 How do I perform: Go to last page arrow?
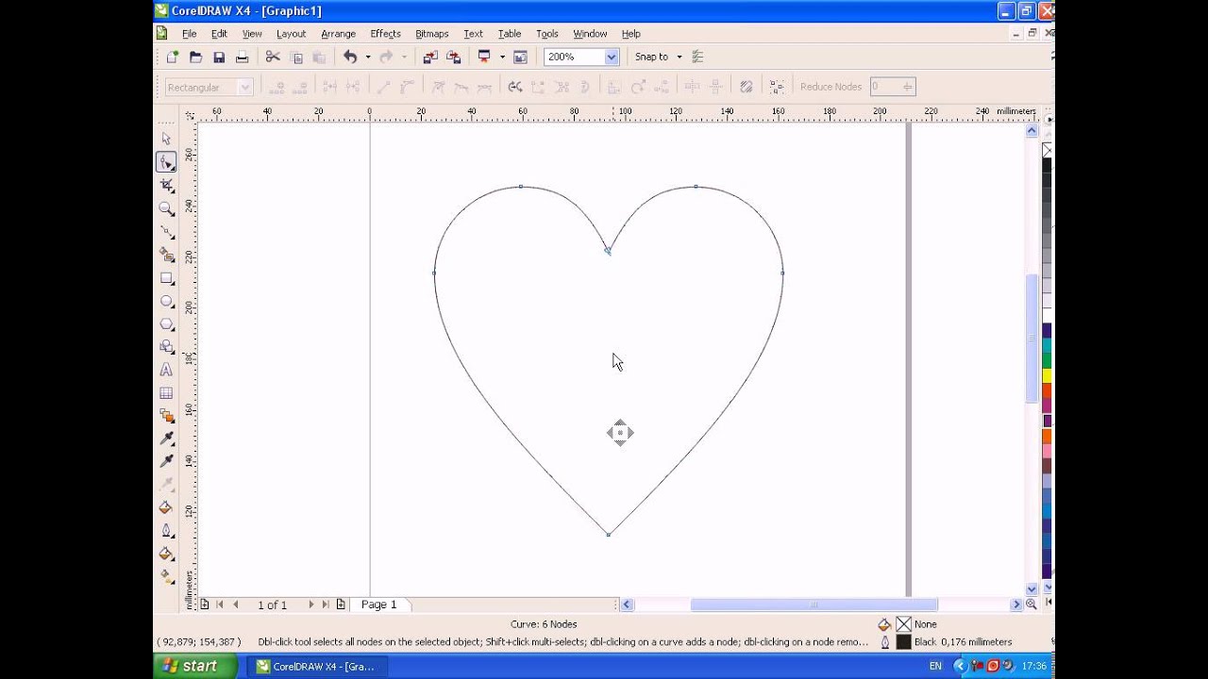(x=326, y=604)
